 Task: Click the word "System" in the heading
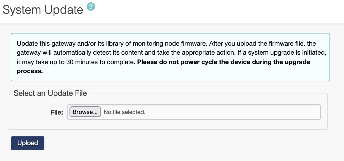coord(22,10)
